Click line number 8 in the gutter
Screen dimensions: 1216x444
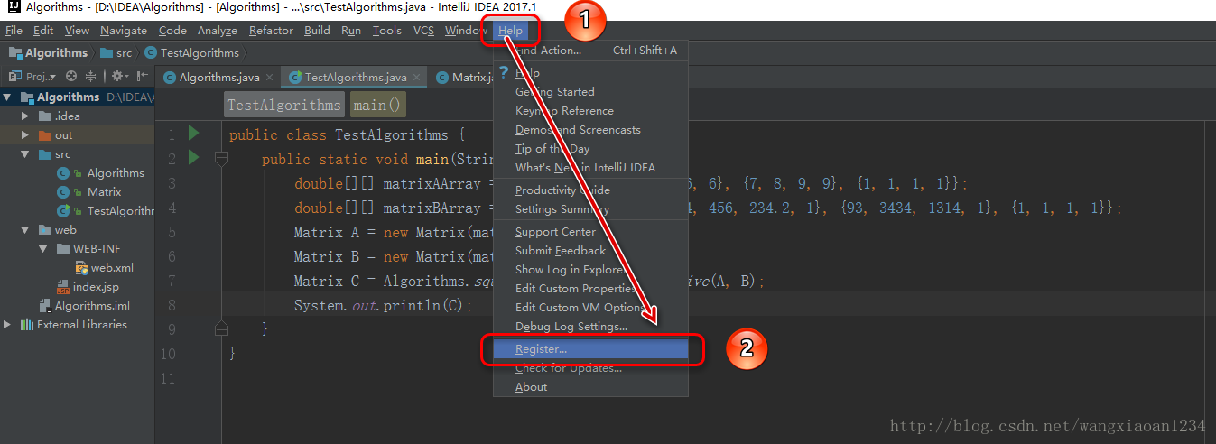point(172,306)
